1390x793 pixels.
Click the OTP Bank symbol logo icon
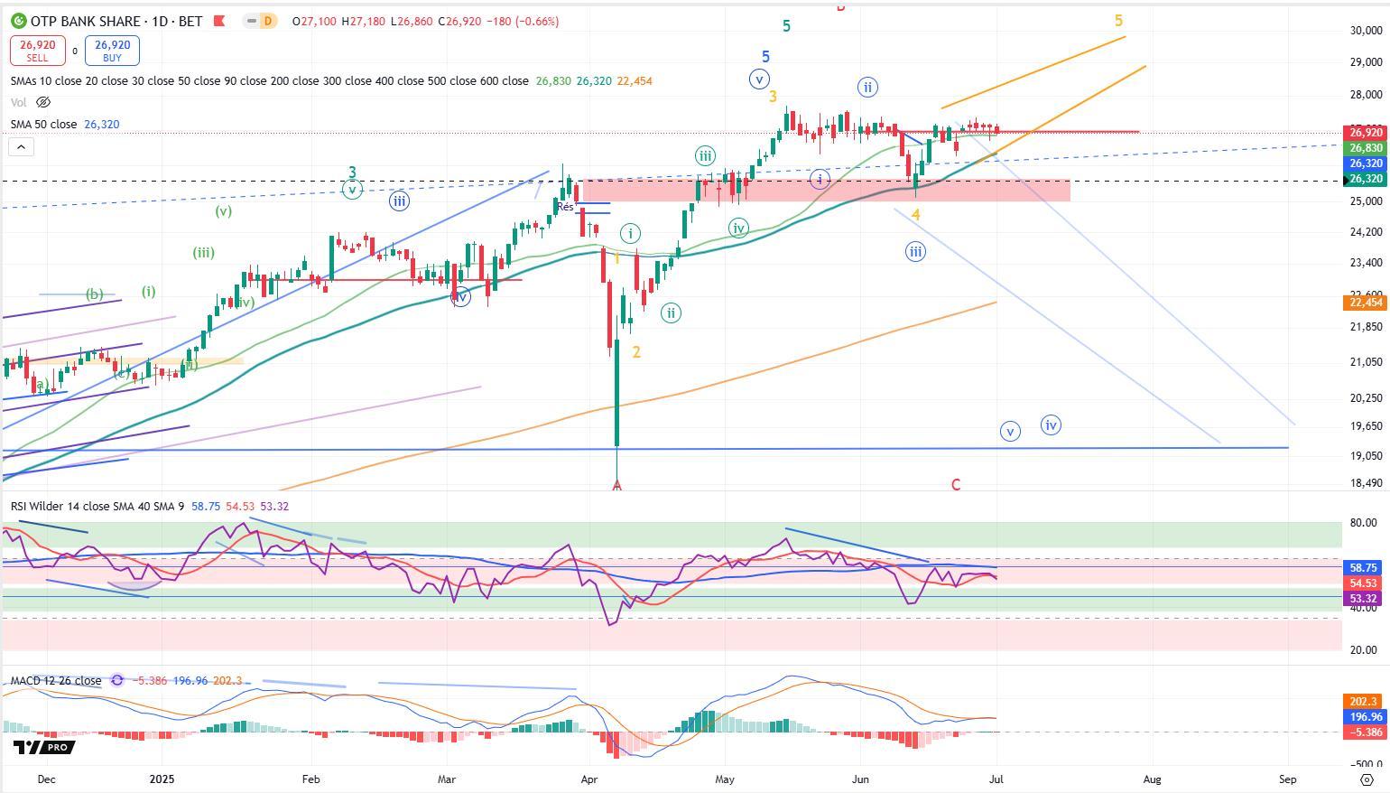click(18, 21)
